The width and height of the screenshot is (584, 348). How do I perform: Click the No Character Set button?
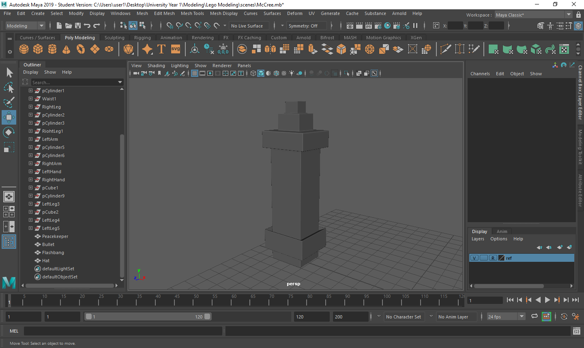403,317
